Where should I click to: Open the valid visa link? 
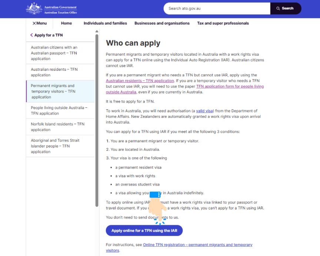point(204,111)
